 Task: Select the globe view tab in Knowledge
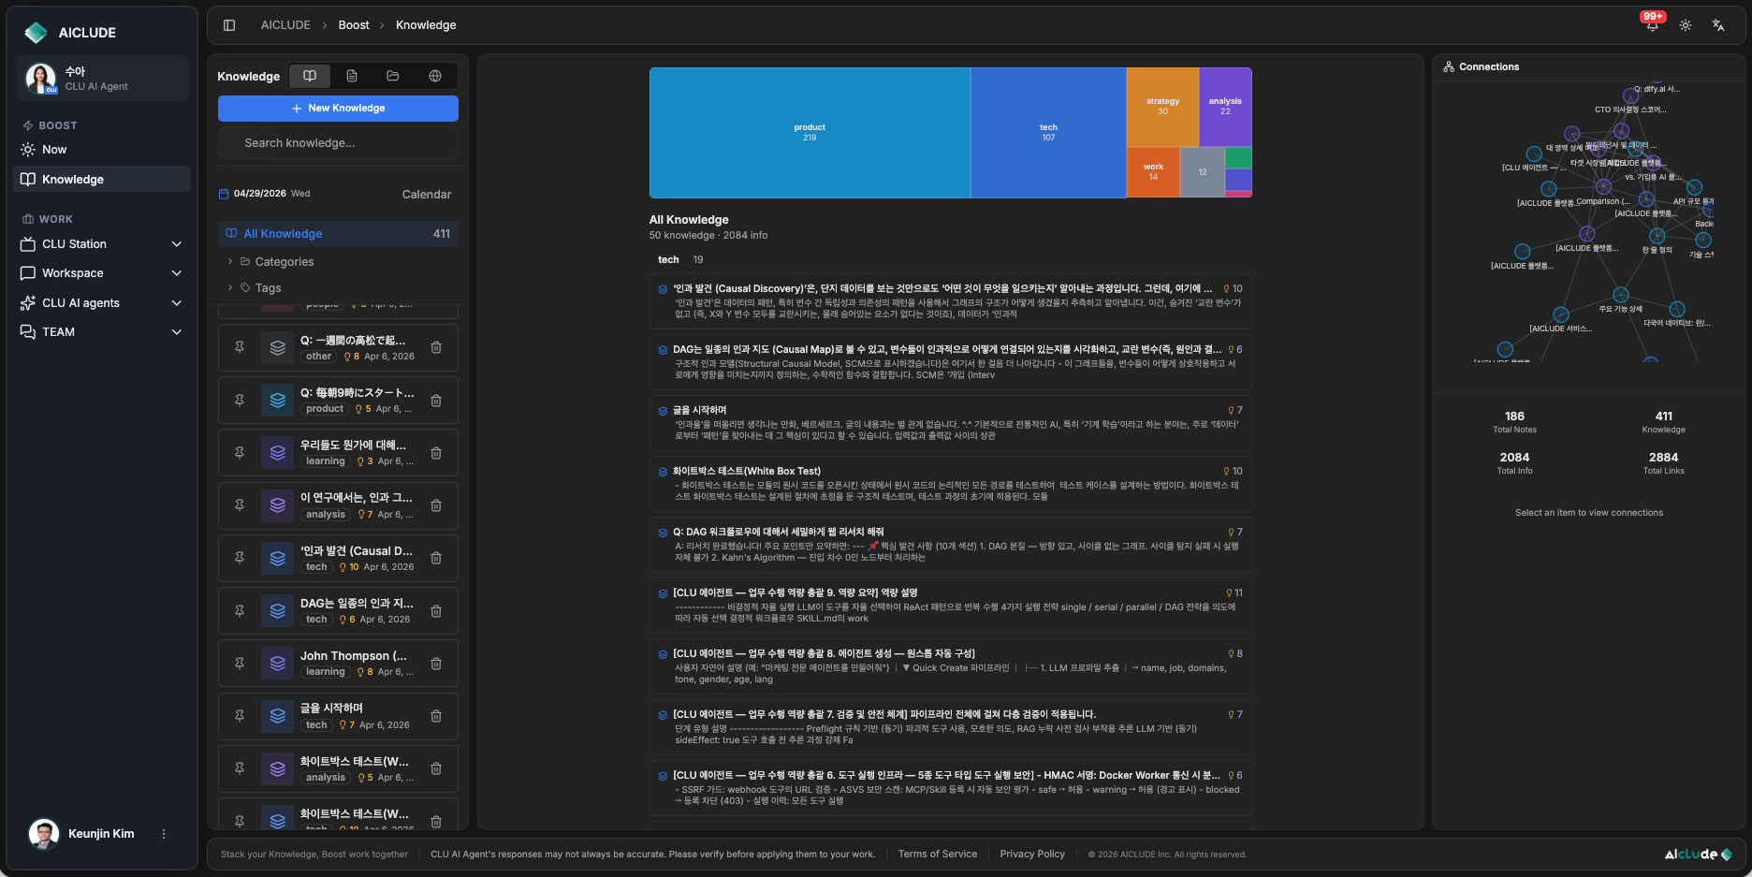coord(435,76)
